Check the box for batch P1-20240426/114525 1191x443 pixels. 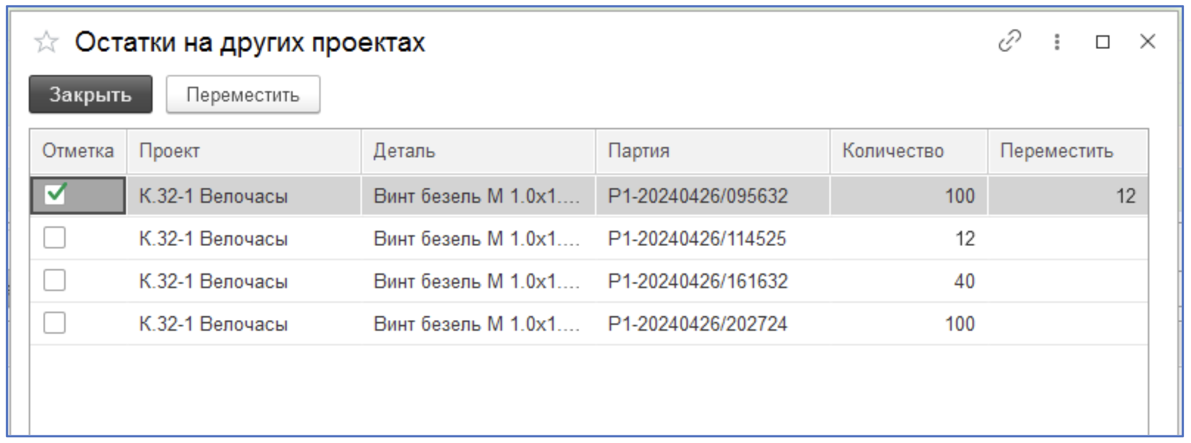point(55,238)
